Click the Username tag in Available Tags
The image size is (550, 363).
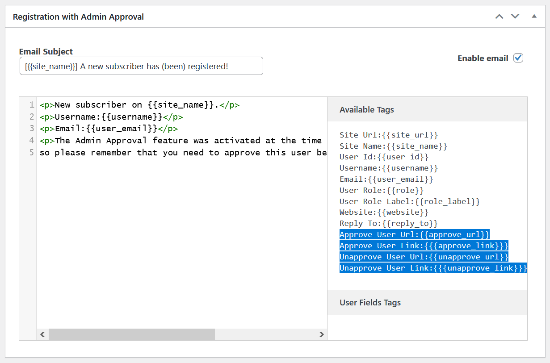[388, 168]
